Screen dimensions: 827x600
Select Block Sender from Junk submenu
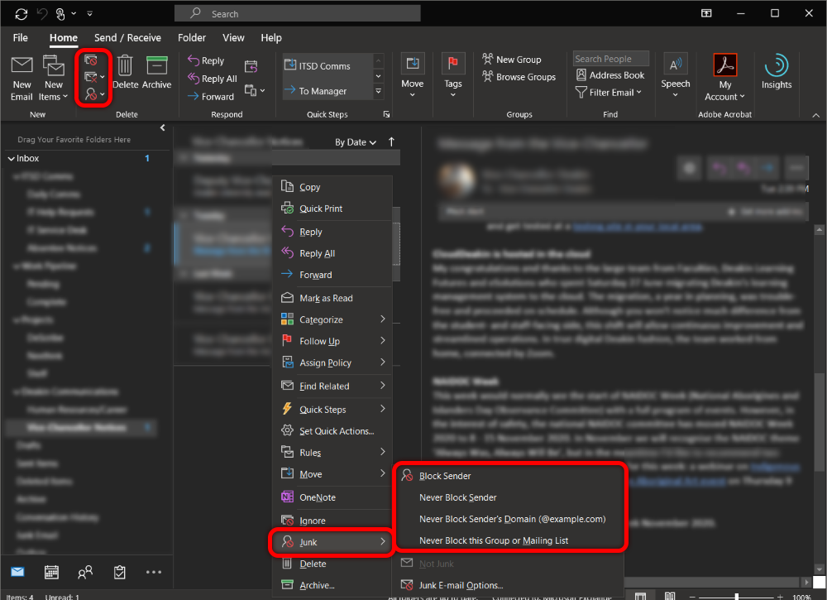point(445,476)
